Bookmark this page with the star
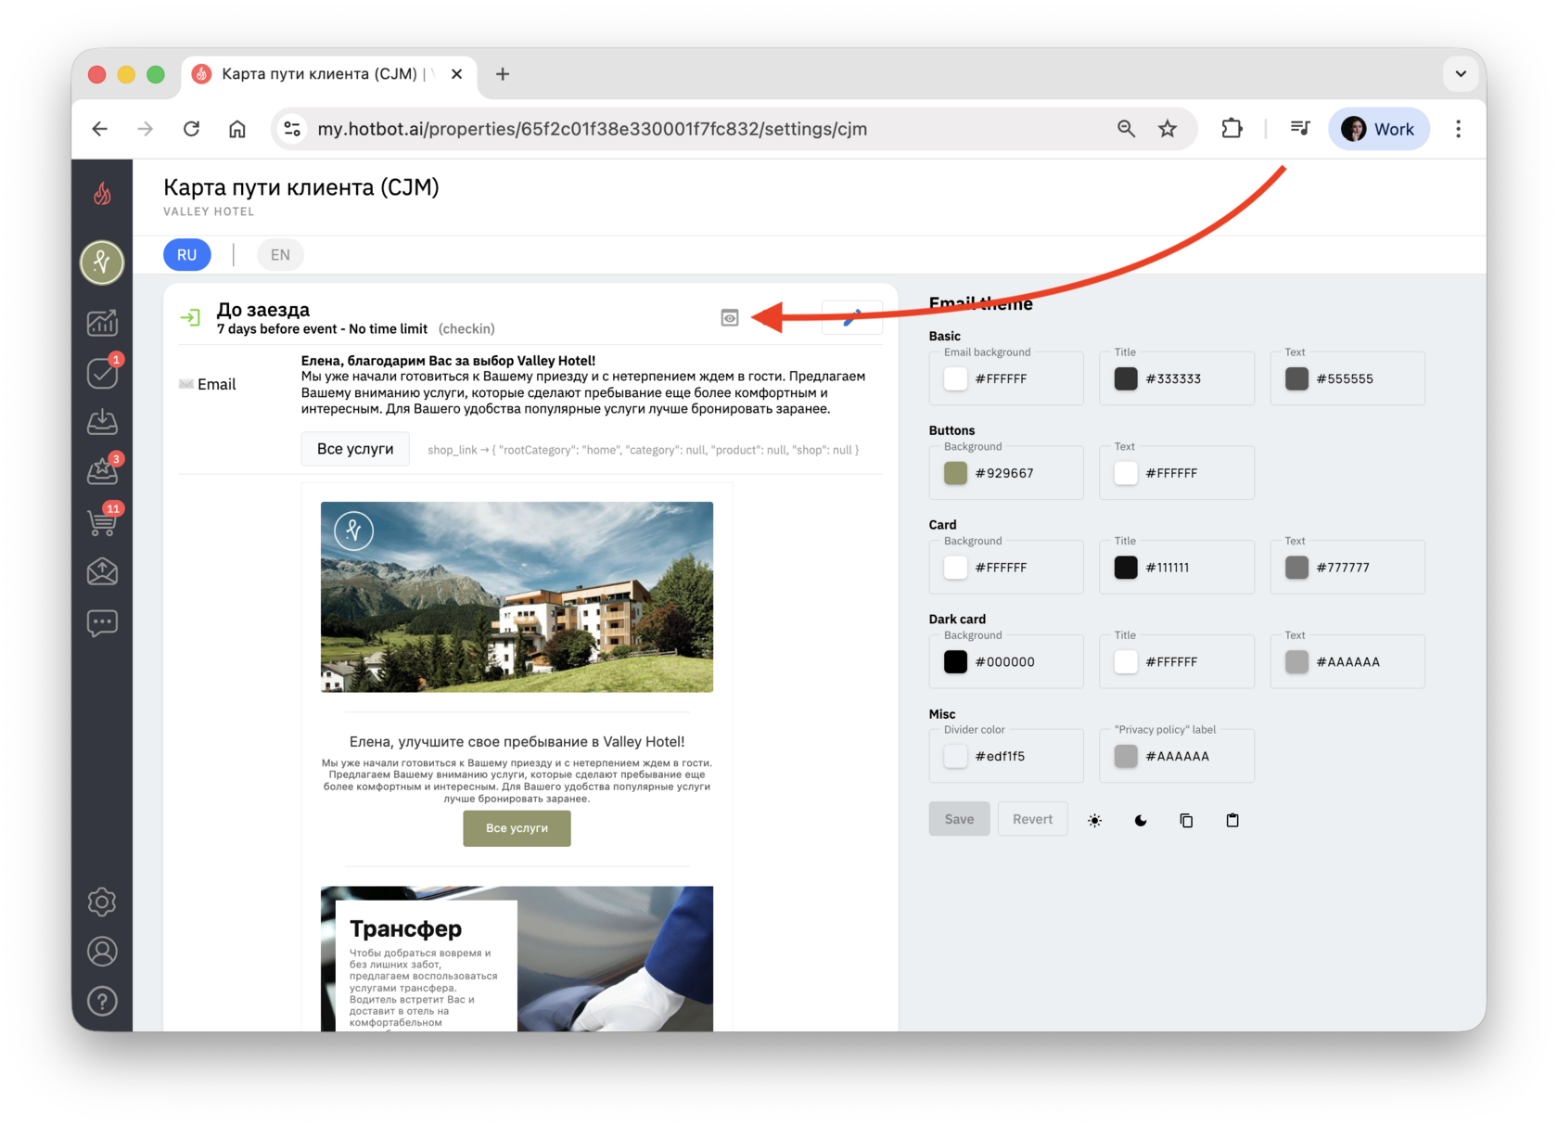This screenshot has height=1126, width=1558. 1168,129
